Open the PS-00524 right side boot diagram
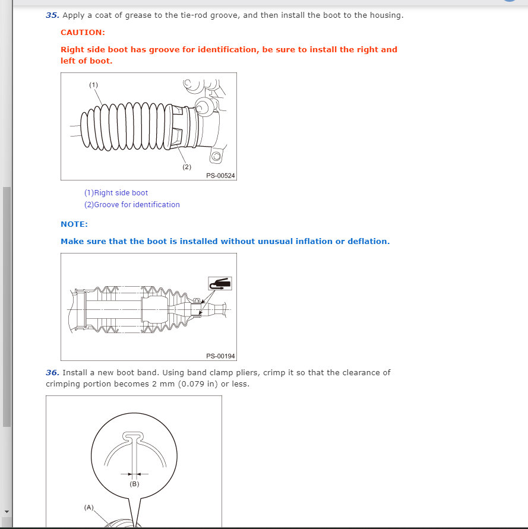 coord(148,126)
